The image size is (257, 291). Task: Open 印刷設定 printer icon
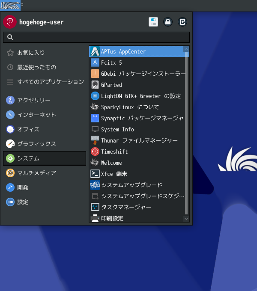tap(95, 218)
